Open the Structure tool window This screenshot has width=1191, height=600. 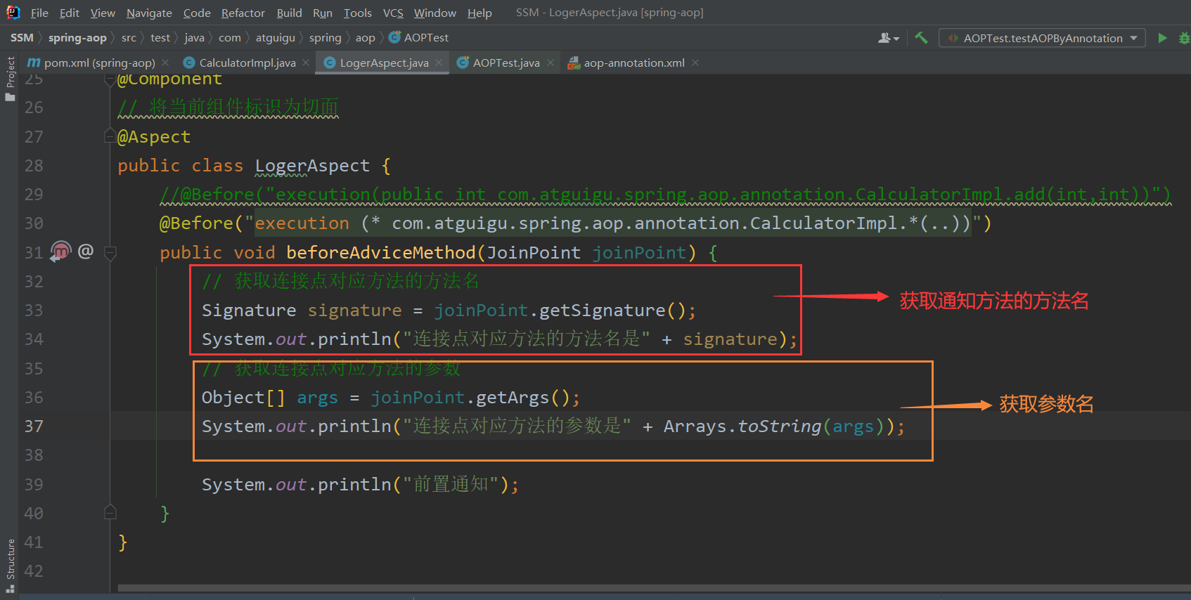tap(10, 565)
